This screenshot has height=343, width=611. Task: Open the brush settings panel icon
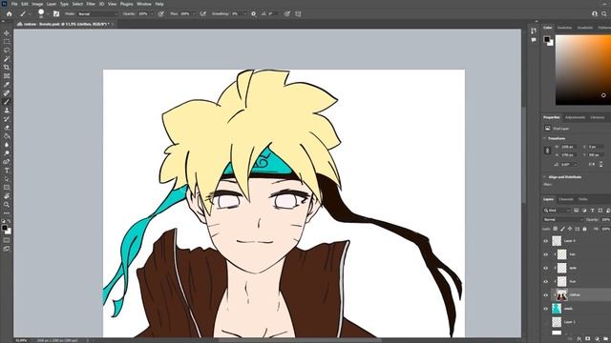coord(56,13)
